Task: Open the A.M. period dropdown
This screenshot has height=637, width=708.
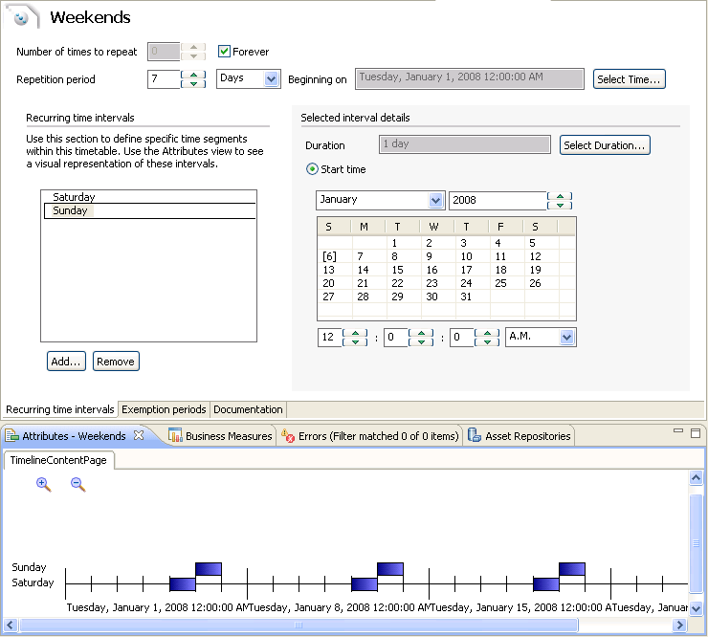Action: pos(566,337)
